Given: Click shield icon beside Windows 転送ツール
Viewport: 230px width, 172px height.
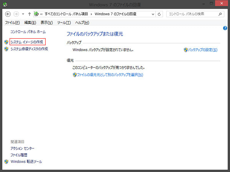Looking at the screenshot, I should coord(6,162).
